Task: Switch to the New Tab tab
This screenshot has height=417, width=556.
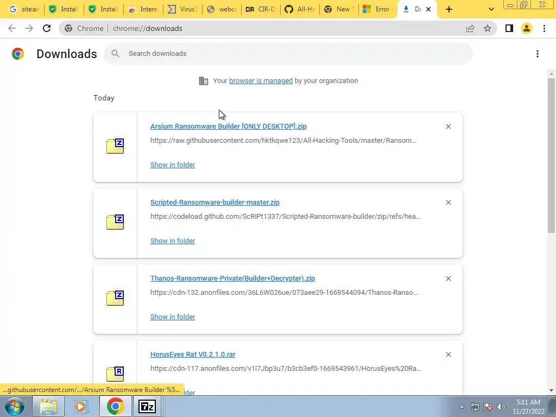Action: (x=339, y=9)
